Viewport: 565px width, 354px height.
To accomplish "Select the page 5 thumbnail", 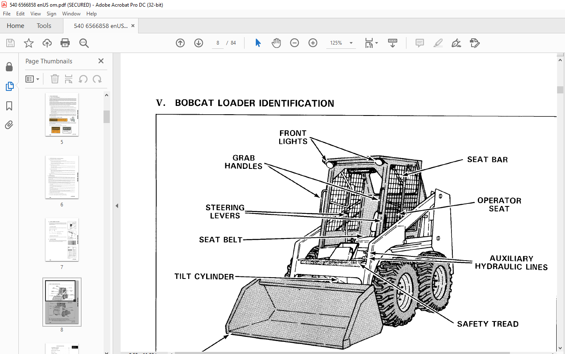I will (x=62, y=115).
